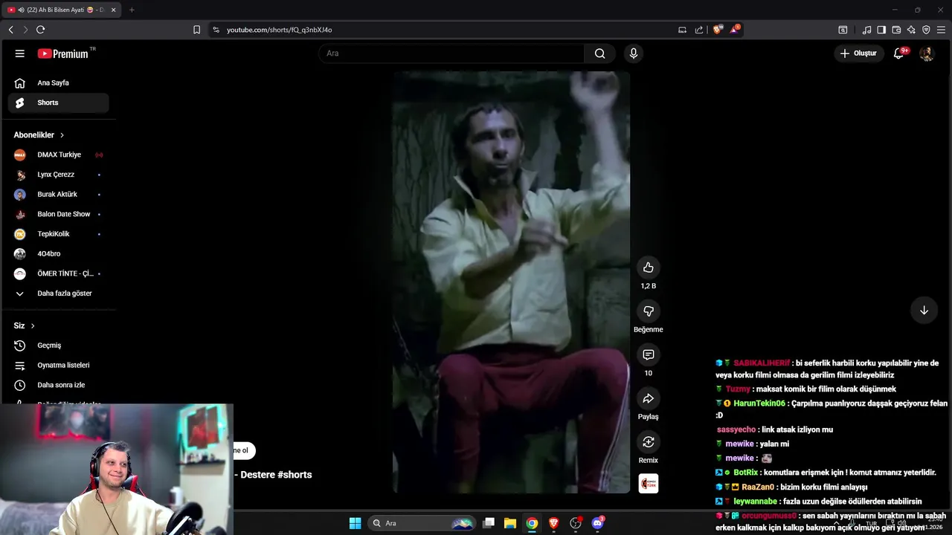Open Burak Aktürk channel subscription
Screen dimensions: 952x535
pyautogui.click(x=58, y=194)
